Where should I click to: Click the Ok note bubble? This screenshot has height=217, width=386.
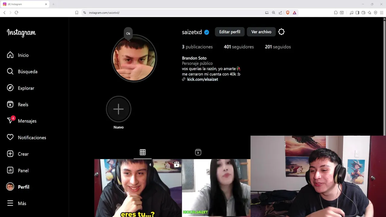pyautogui.click(x=128, y=33)
